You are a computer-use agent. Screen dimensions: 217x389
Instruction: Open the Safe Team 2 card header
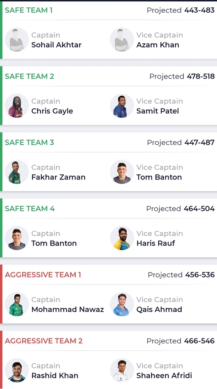click(x=110, y=77)
